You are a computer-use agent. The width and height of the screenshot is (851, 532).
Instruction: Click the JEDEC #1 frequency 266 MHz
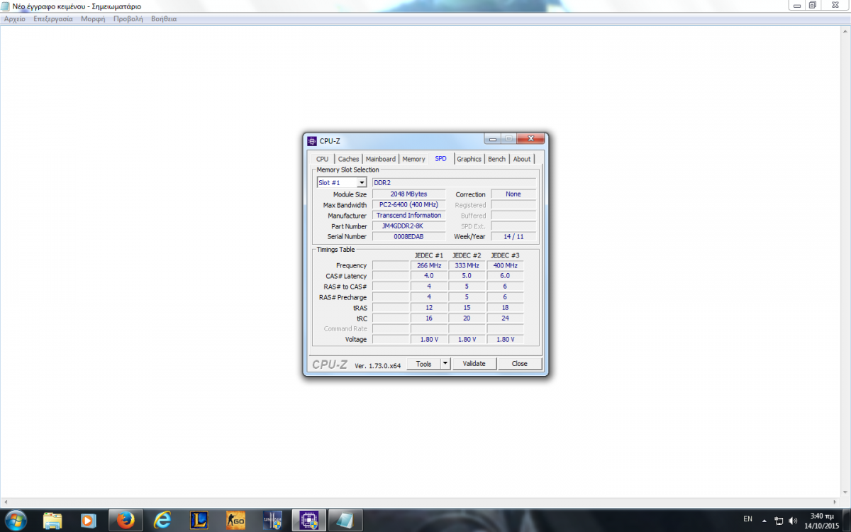coord(429,265)
